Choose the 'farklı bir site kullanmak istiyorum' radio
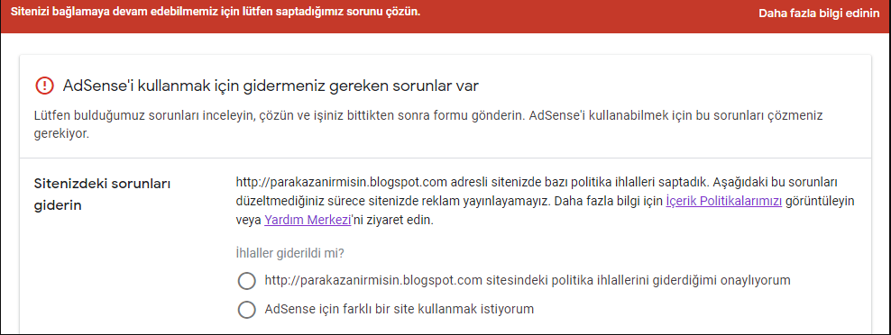Screen dimensions: 891x335 (246, 310)
